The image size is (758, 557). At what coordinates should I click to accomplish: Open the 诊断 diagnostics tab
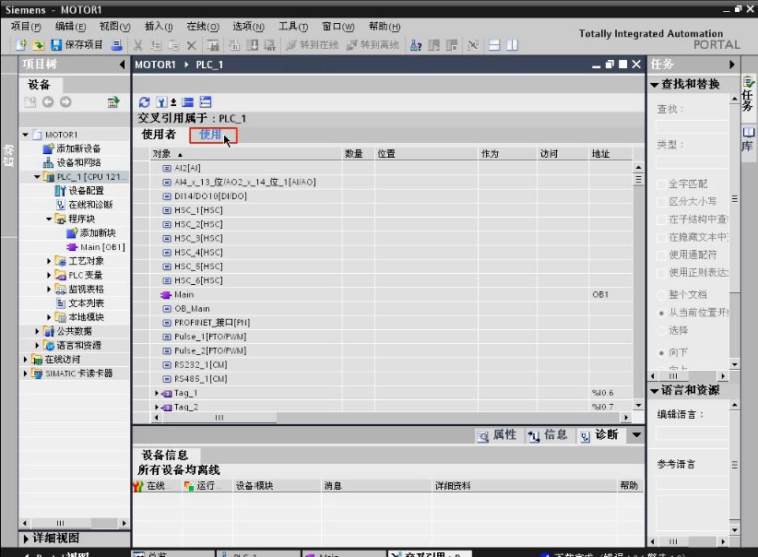tap(599, 435)
